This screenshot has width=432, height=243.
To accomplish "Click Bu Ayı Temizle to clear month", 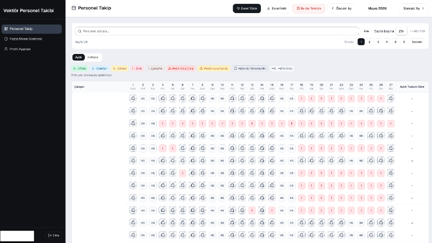I will click(308, 9).
